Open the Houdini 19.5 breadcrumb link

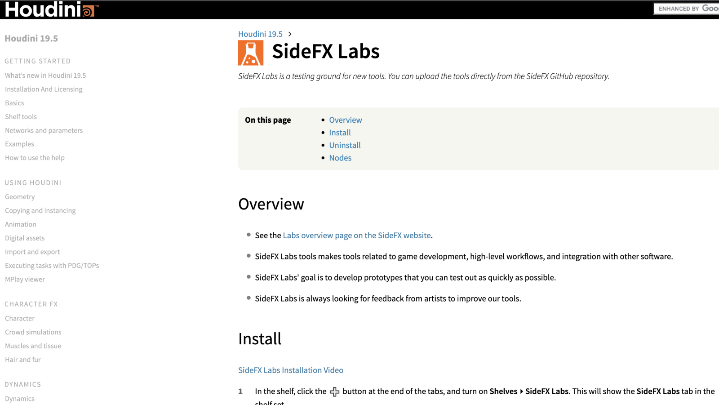260,34
